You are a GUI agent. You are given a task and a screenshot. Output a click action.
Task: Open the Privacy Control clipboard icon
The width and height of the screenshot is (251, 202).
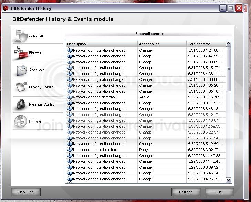pyautogui.click(x=21, y=87)
